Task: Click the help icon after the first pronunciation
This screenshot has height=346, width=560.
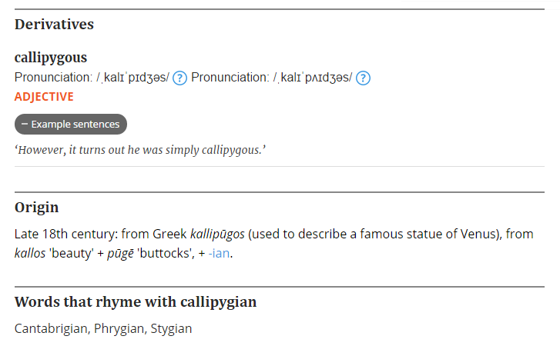Action: coord(180,78)
